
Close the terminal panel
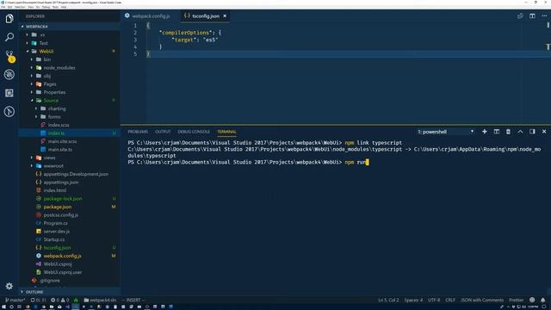click(544, 132)
